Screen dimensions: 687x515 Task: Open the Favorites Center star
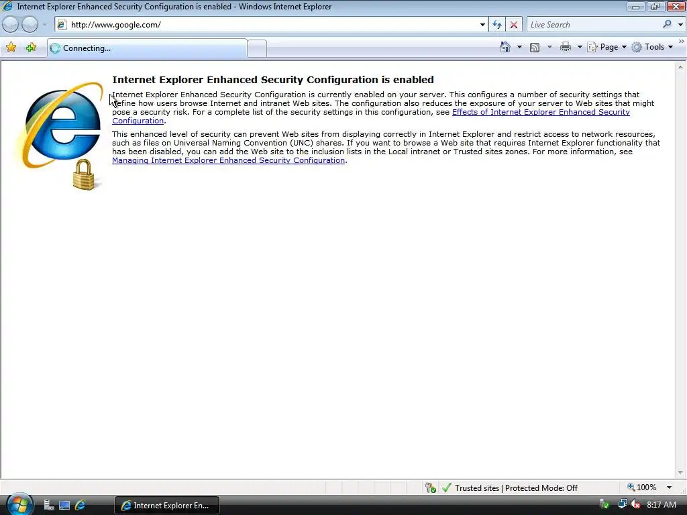coord(11,48)
